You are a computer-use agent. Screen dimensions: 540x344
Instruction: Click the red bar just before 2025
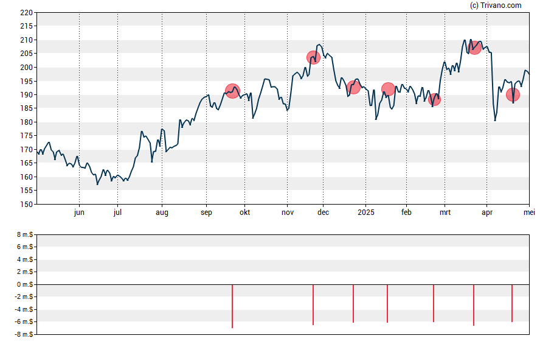click(x=353, y=304)
